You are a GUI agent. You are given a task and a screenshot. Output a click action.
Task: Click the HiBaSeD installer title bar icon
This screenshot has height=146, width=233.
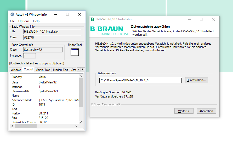tap(92, 19)
